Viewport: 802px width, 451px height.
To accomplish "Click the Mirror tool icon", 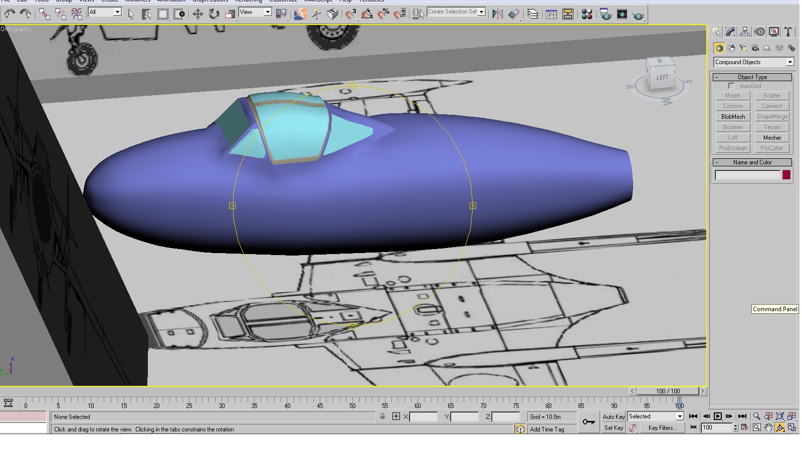I will point(497,14).
